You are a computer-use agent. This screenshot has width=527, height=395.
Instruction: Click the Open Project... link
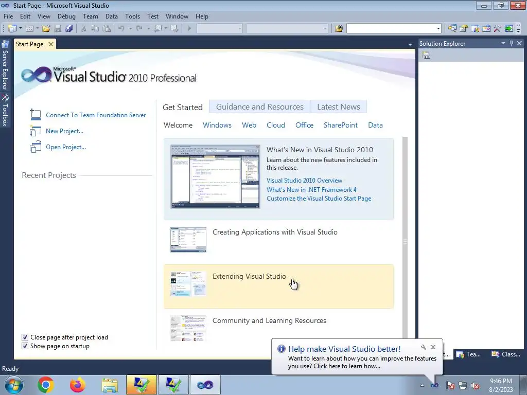click(66, 147)
